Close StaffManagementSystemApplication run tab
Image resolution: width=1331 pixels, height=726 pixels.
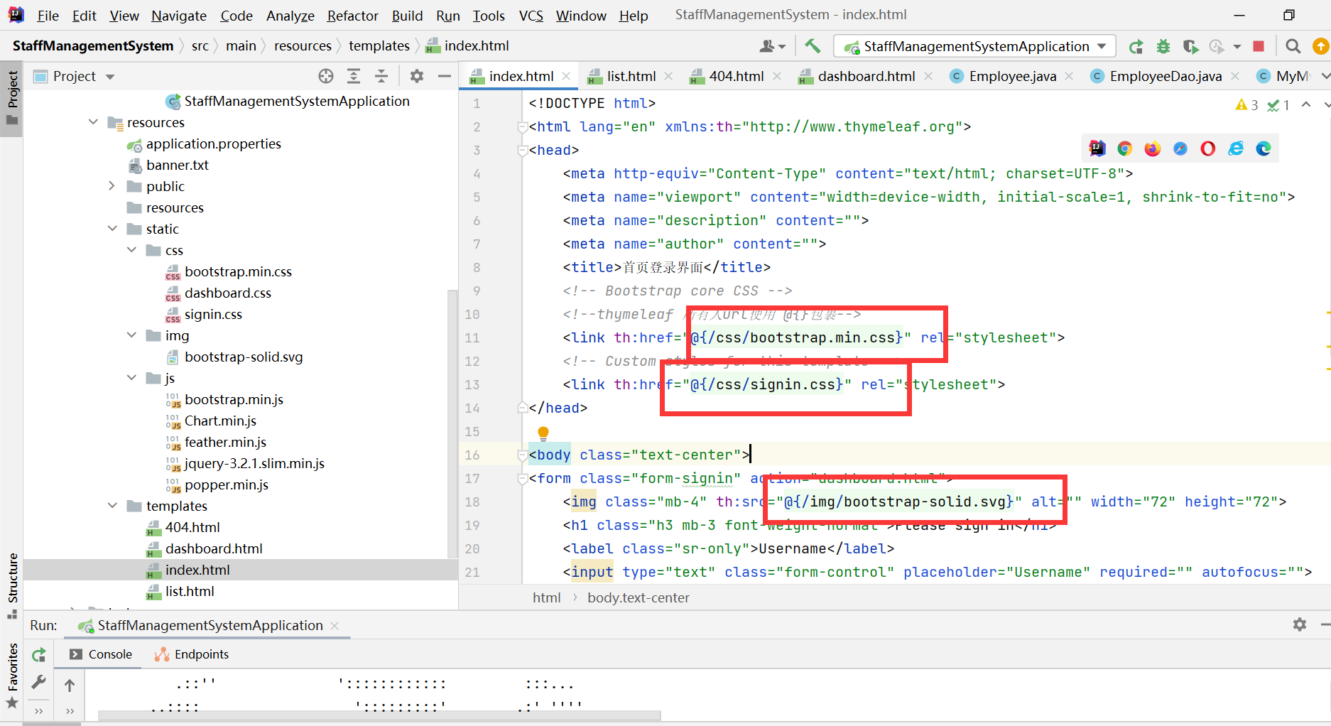pos(335,625)
